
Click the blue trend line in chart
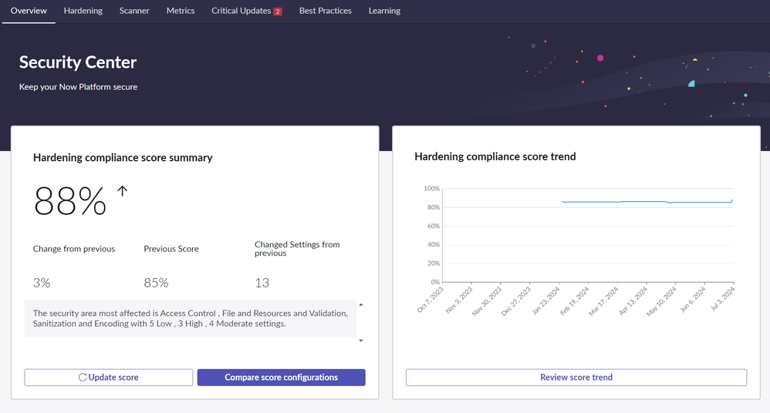pyautogui.click(x=647, y=202)
